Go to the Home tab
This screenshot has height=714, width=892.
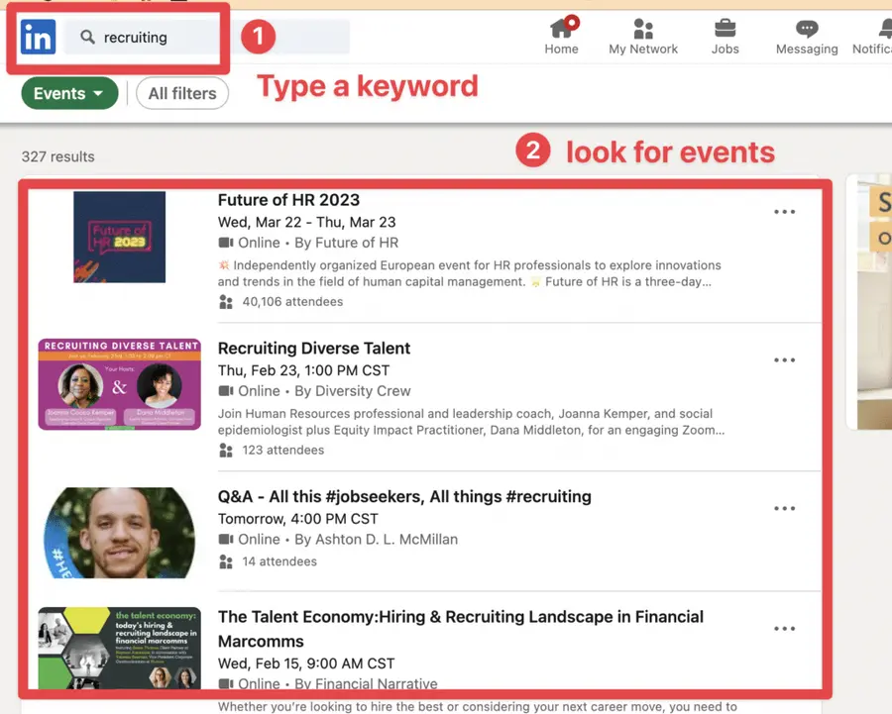click(x=562, y=36)
